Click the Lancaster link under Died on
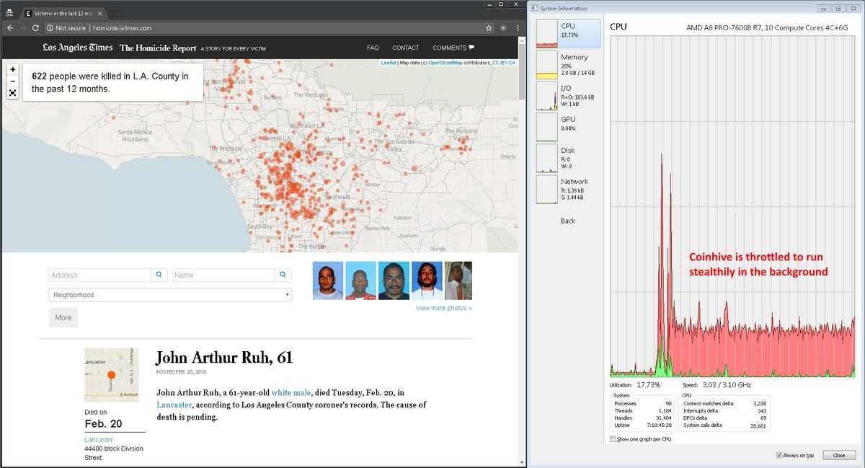 point(99,439)
